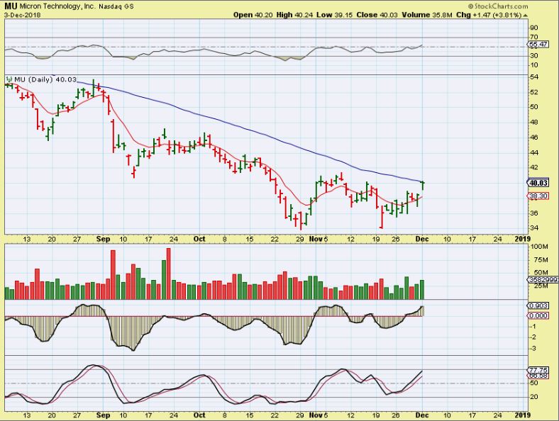Click the stochastic 66.58 value tag
This screenshot has width=559, height=421.
[x=538, y=376]
